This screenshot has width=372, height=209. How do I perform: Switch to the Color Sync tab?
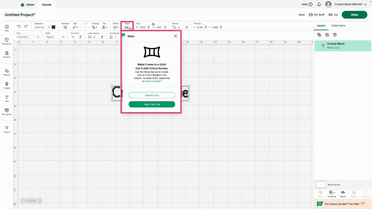(338, 26)
